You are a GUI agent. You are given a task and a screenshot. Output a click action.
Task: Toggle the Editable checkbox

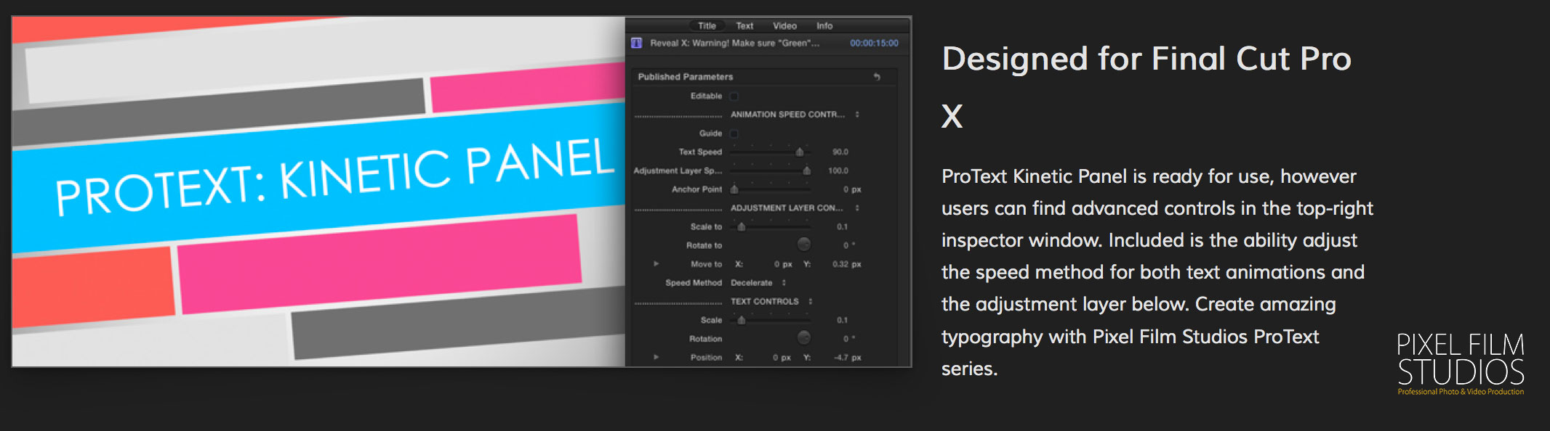[734, 97]
